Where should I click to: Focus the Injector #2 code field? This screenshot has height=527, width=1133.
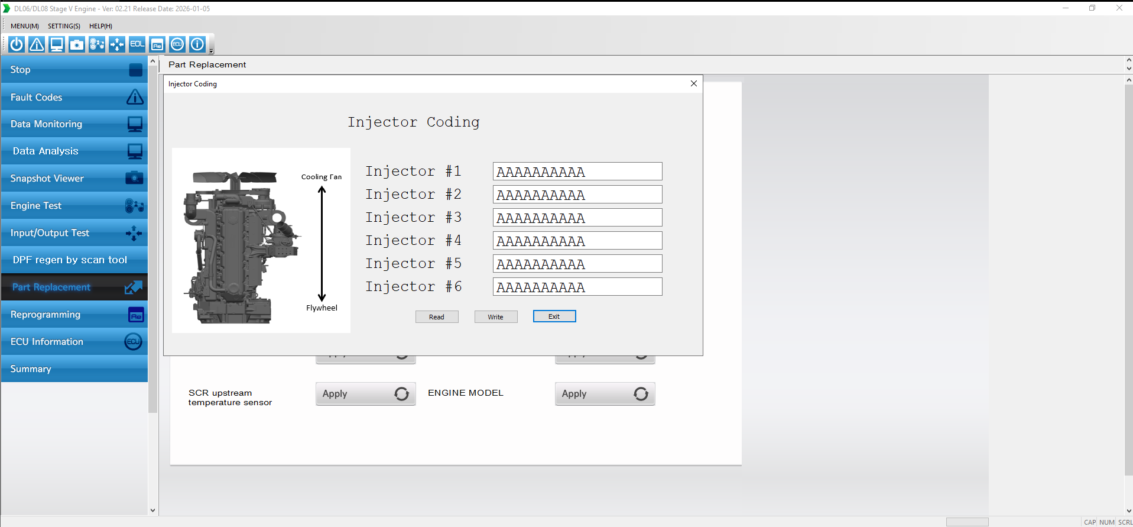point(577,195)
